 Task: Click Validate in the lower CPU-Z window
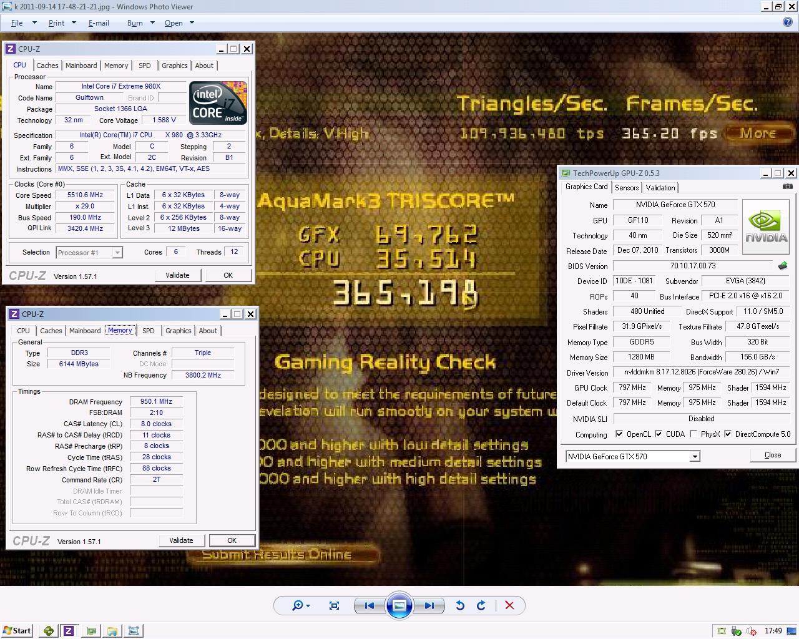tap(181, 540)
